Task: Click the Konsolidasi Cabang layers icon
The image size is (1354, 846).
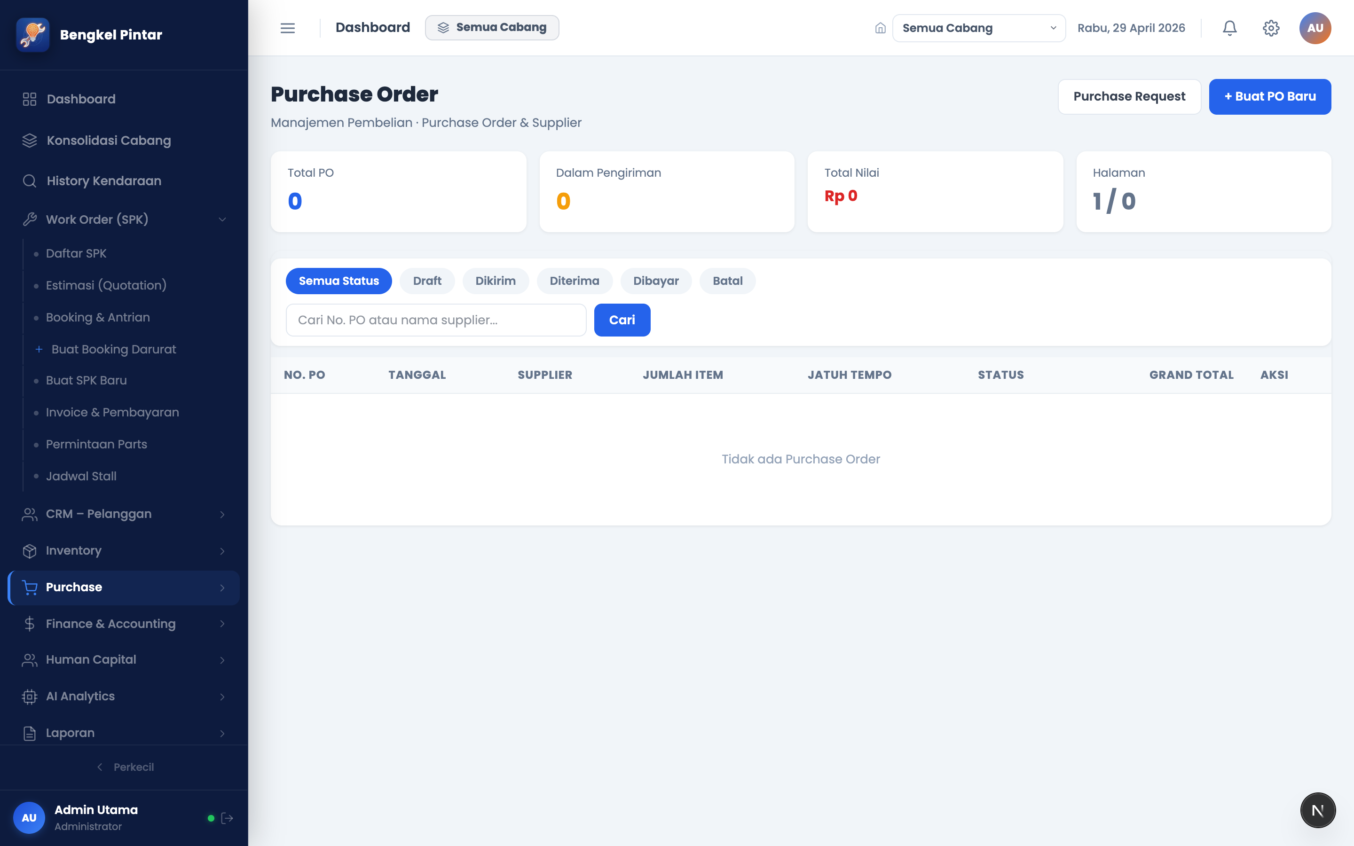Action: pyautogui.click(x=30, y=141)
